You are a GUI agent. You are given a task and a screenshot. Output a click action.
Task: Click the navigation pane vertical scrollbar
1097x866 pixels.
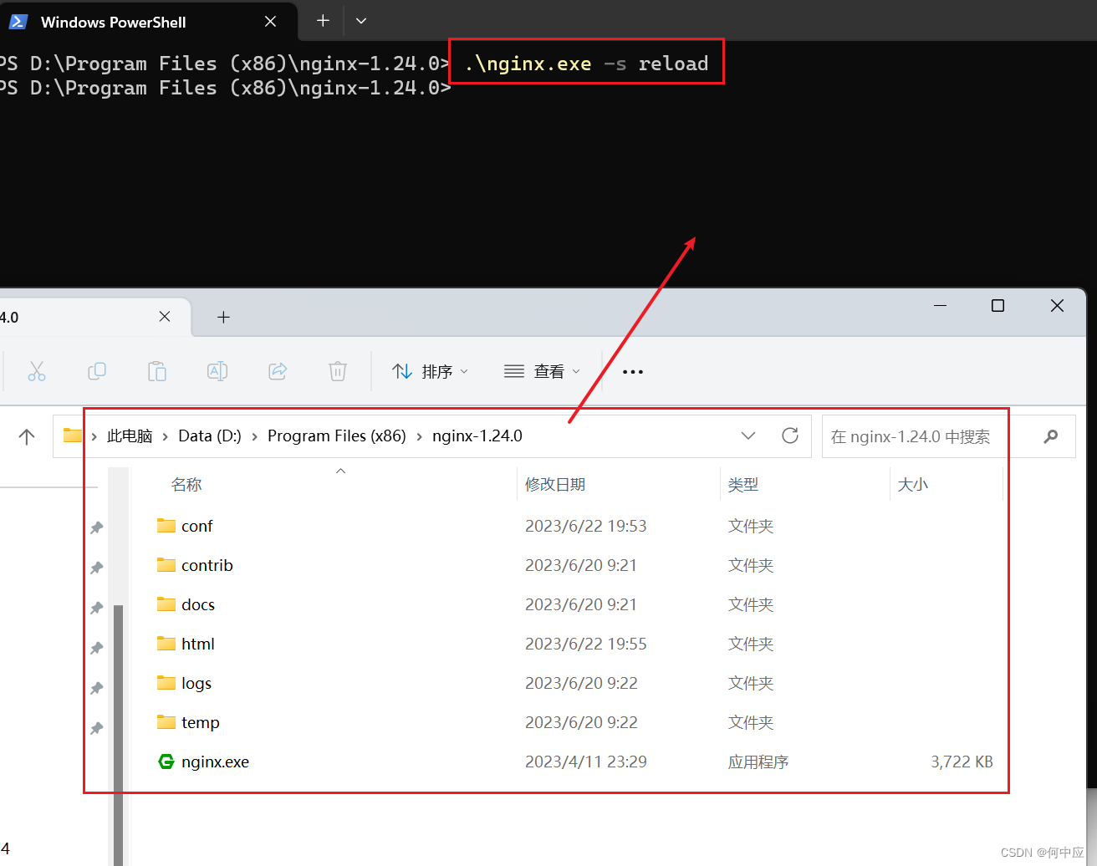119,736
